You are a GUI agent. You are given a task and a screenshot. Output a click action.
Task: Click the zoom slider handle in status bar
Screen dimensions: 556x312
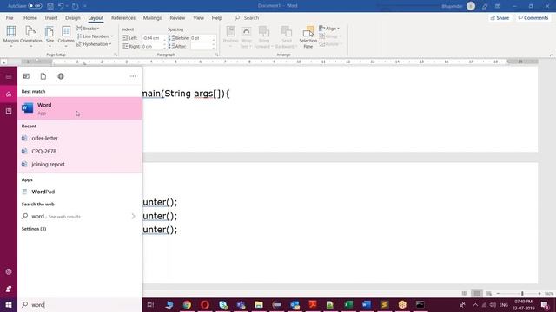[522, 294]
